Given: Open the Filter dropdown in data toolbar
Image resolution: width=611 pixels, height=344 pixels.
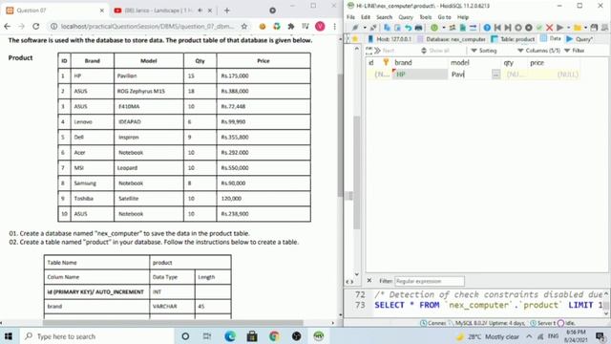Looking at the screenshot, I should pyautogui.click(x=575, y=51).
